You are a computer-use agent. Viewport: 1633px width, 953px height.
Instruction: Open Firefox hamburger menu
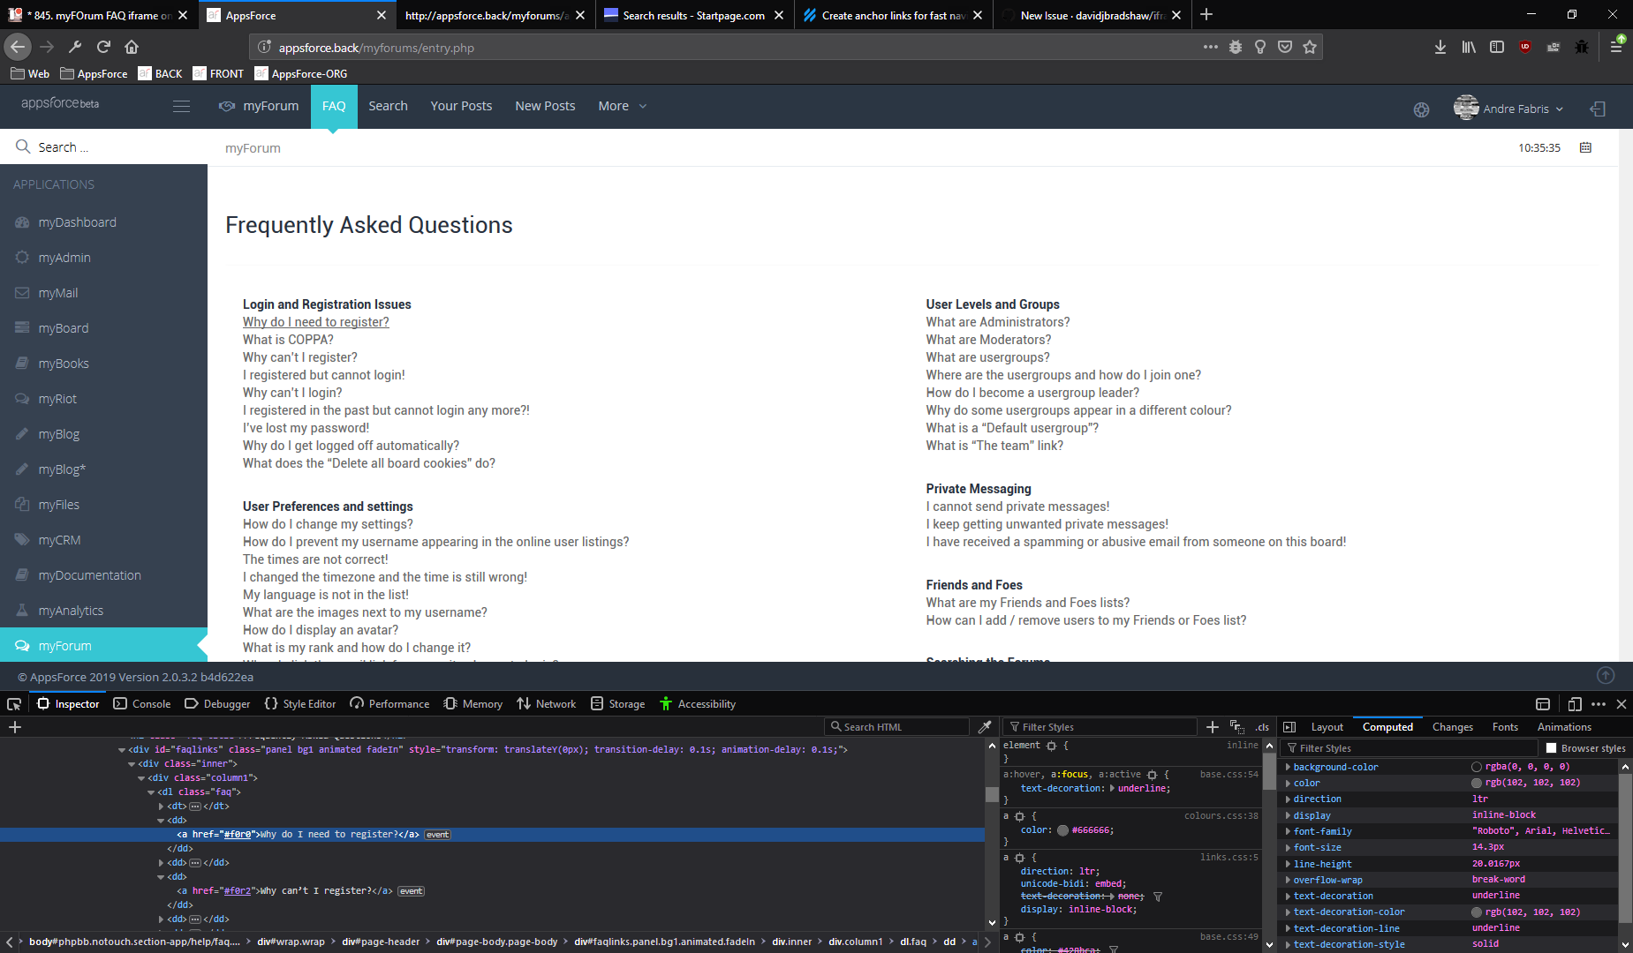(x=1616, y=47)
